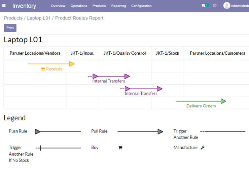Click the Print button
This screenshot has height=169, width=249.
pyautogui.click(x=10, y=28)
